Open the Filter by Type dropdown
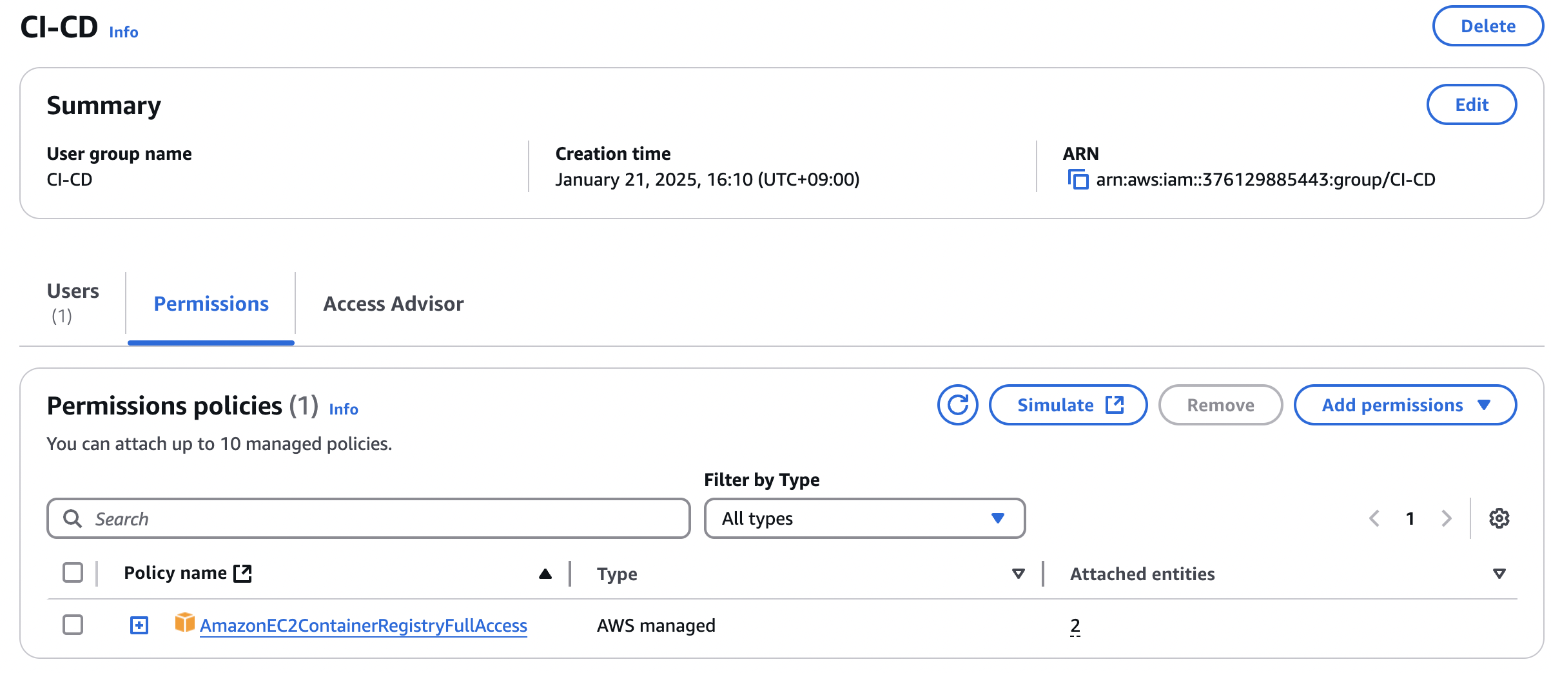This screenshot has width=1551, height=673. 864,518
